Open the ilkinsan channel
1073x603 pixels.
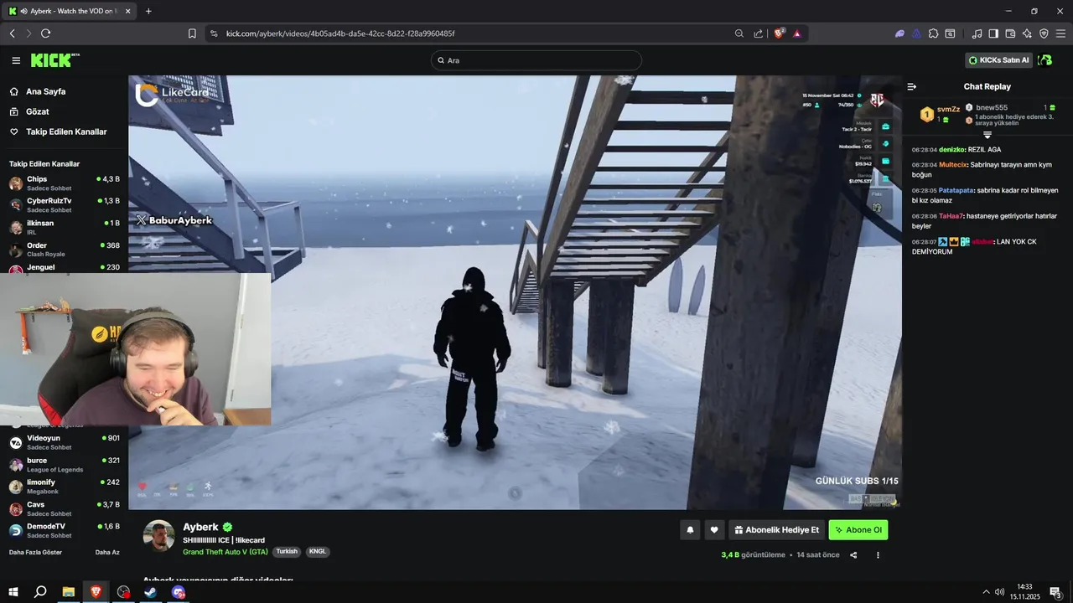64,227
